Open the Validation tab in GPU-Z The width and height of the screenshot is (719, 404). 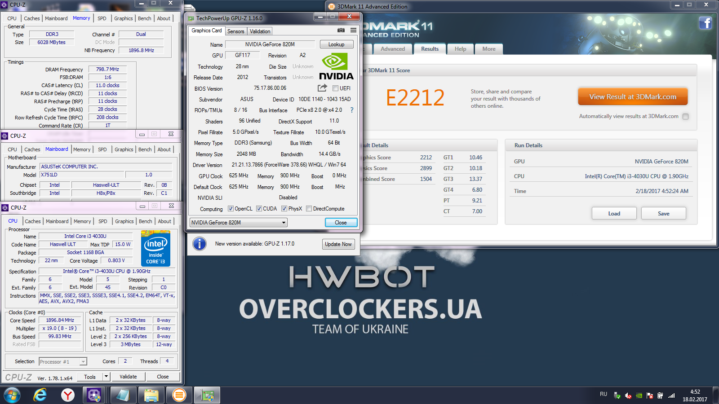pos(260,31)
